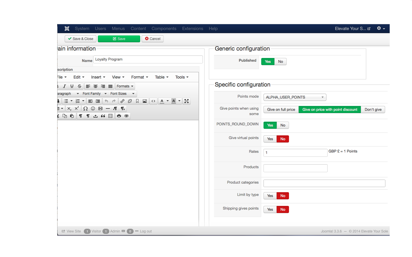Viewport: 412px width, 257px height.
Task: Open the text color picker arrow
Action: click(x=168, y=101)
